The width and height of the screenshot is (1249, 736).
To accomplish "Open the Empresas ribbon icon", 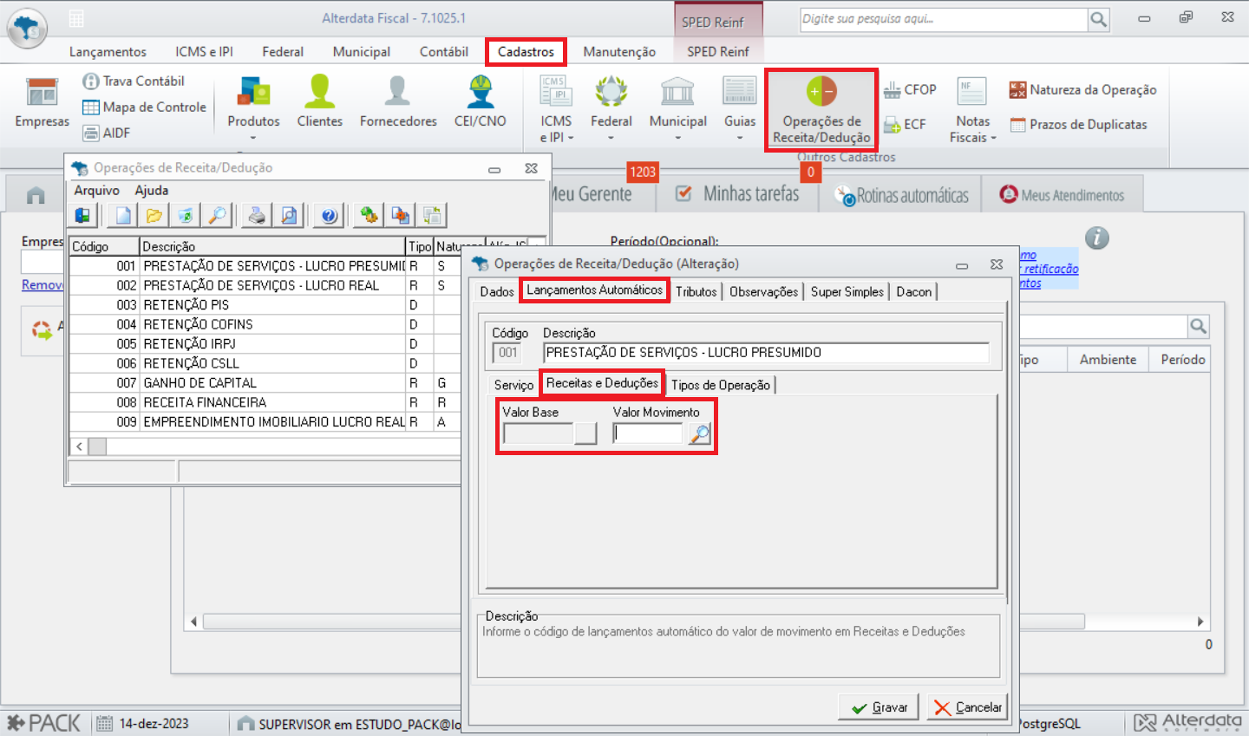I will pos(42,101).
